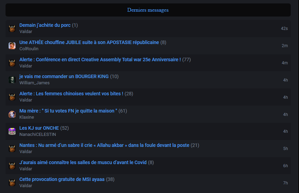
Task: Click the 7h timestamp on the MSI thread
Action: click(285, 183)
